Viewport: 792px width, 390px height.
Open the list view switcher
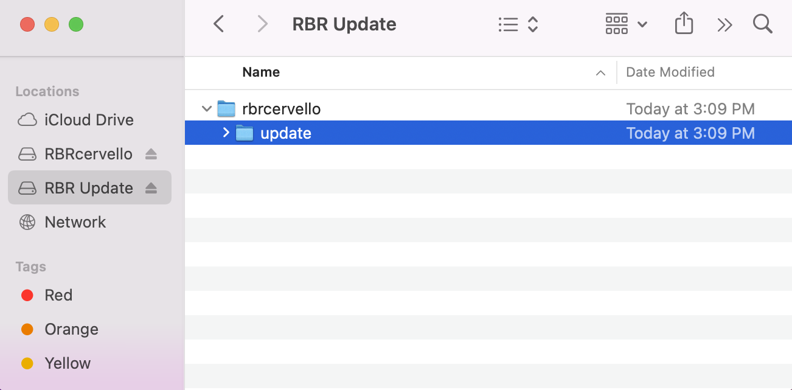[x=518, y=24]
